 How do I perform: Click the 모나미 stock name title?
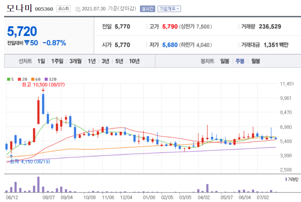click(19, 8)
